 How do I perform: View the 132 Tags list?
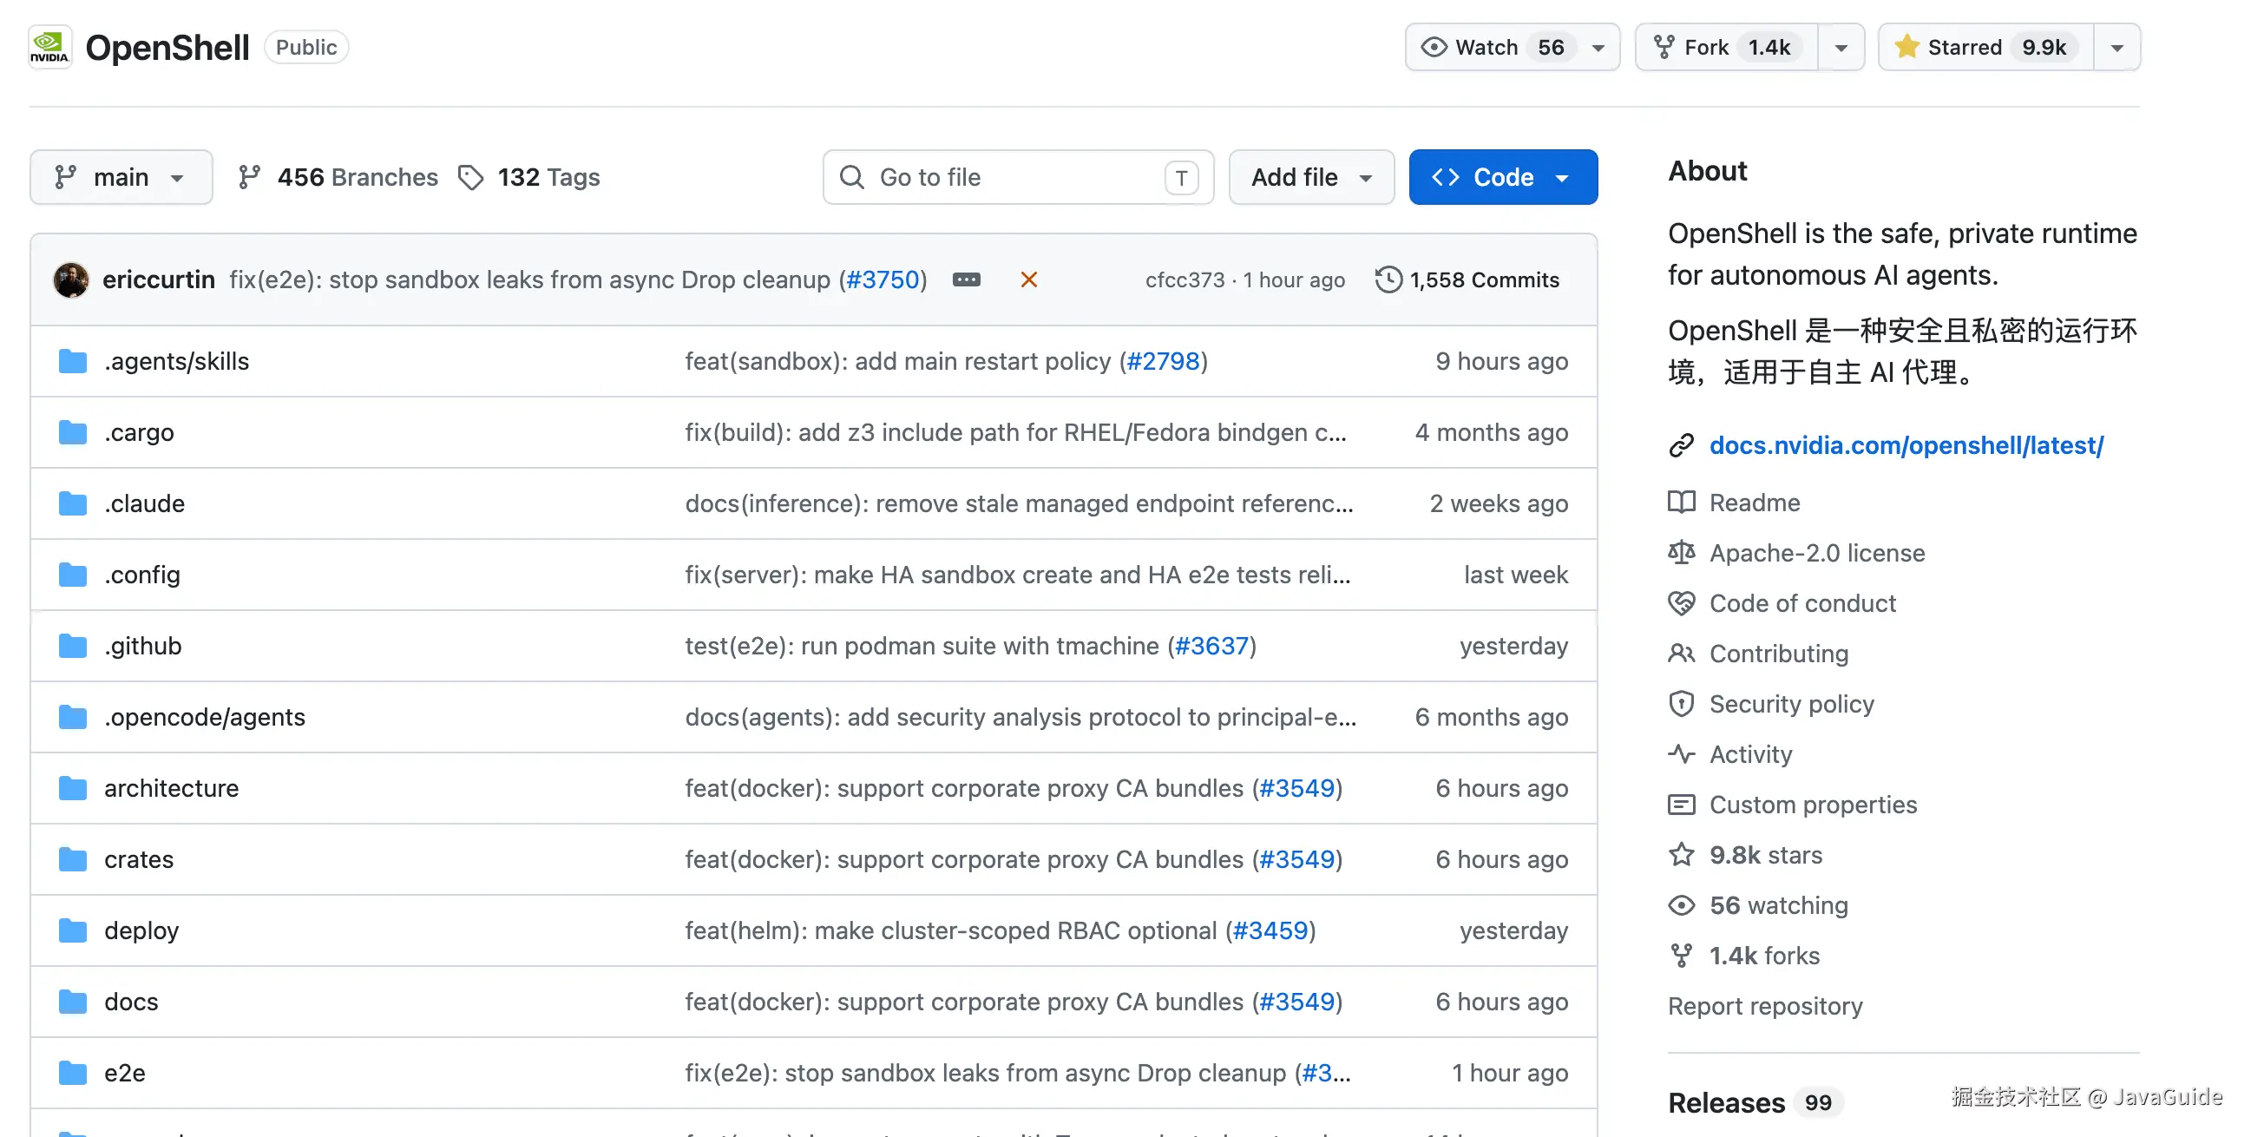(x=529, y=177)
